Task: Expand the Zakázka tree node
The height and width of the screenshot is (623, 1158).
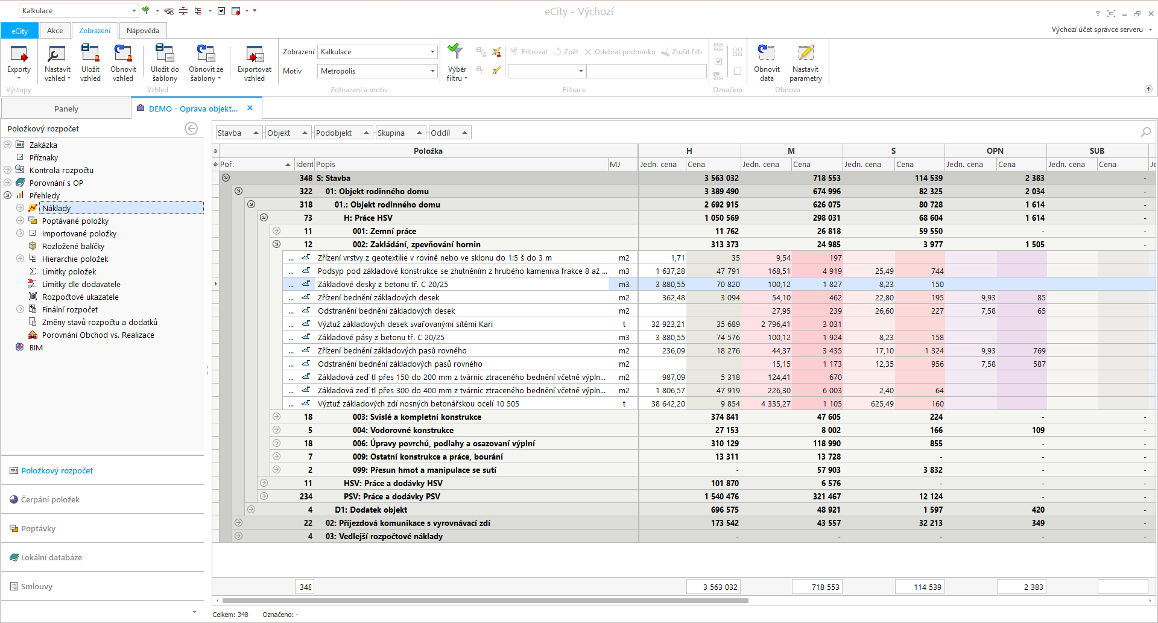Action: 8,145
